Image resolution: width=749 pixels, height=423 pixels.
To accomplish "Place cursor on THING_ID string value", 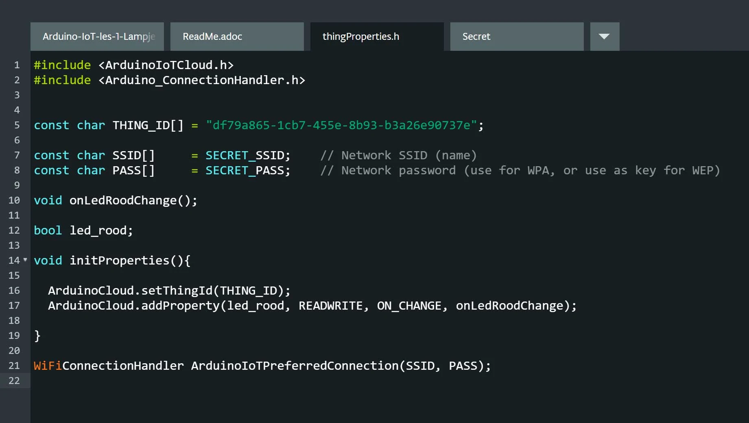I will pyautogui.click(x=341, y=125).
